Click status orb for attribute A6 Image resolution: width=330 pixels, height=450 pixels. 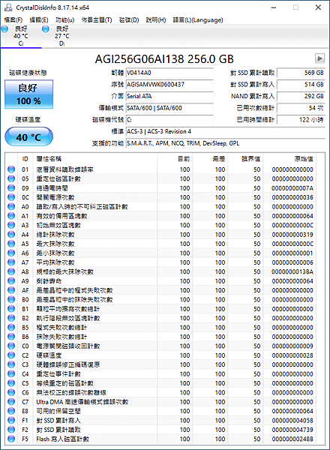coord(11,253)
